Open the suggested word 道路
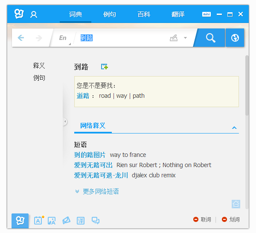Viewport: 256px width, 233px height. click(x=83, y=96)
